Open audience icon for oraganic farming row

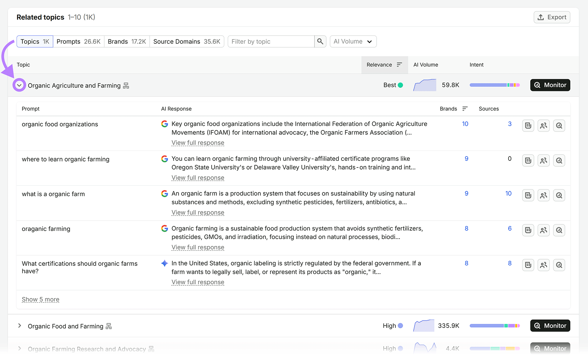point(544,230)
